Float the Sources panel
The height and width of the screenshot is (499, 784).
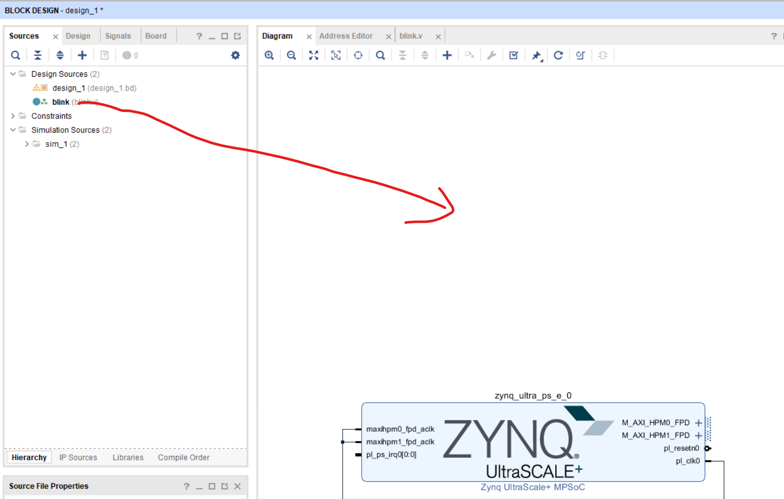coord(237,36)
